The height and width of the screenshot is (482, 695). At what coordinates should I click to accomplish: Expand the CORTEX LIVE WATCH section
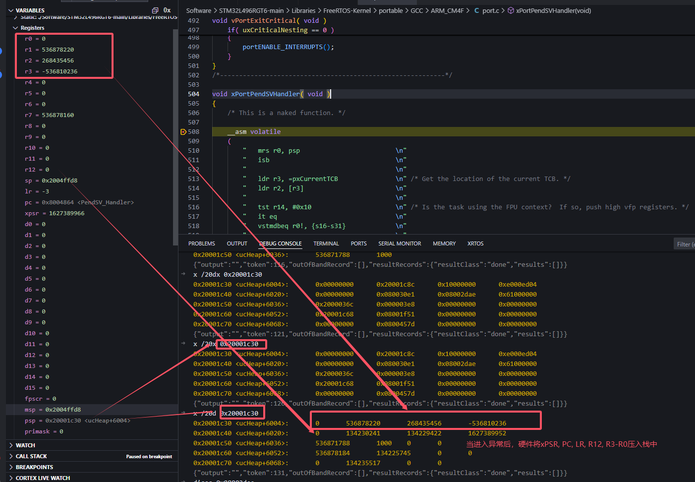[x=11, y=478]
